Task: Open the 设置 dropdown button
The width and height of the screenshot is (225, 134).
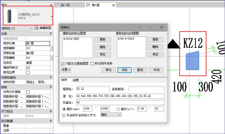Action: [66, 70]
